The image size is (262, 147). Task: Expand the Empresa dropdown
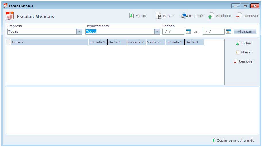pos(79,32)
